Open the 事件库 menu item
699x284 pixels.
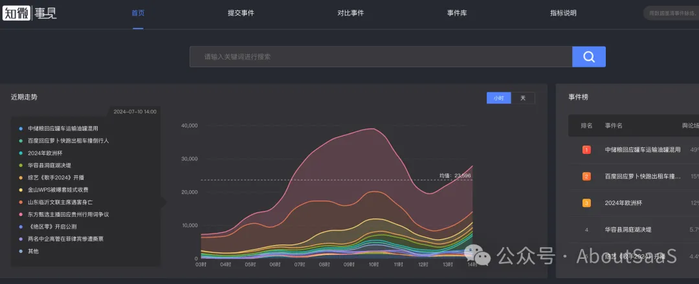456,13
